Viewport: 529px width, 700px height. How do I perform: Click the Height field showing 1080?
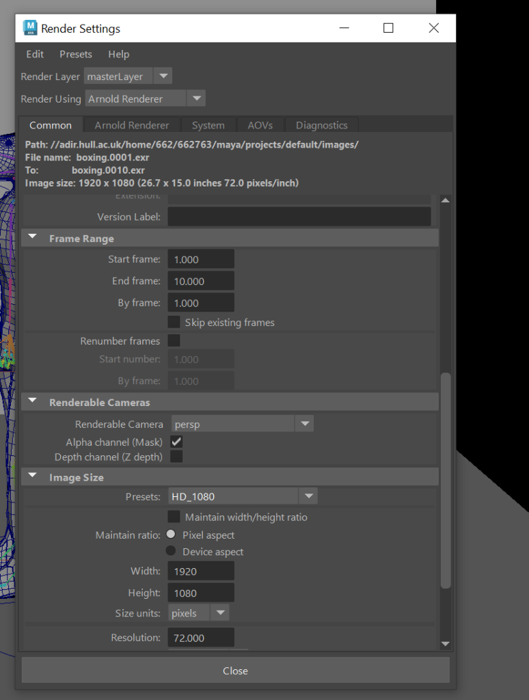tap(201, 593)
